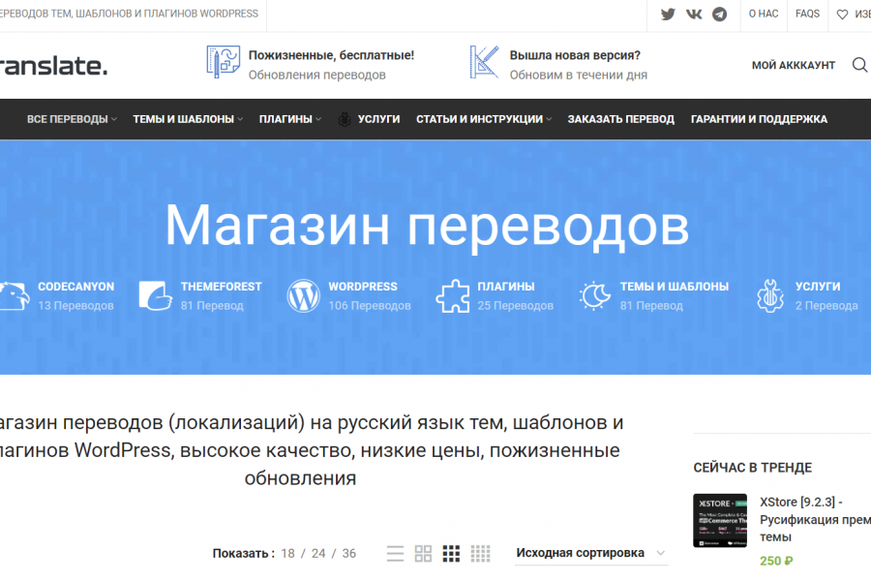Switch to two-column grid view icon
The width and height of the screenshot is (871, 581).
(423, 554)
